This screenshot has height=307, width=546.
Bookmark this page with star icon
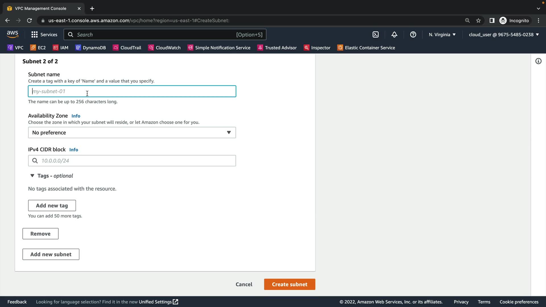point(478,20)
